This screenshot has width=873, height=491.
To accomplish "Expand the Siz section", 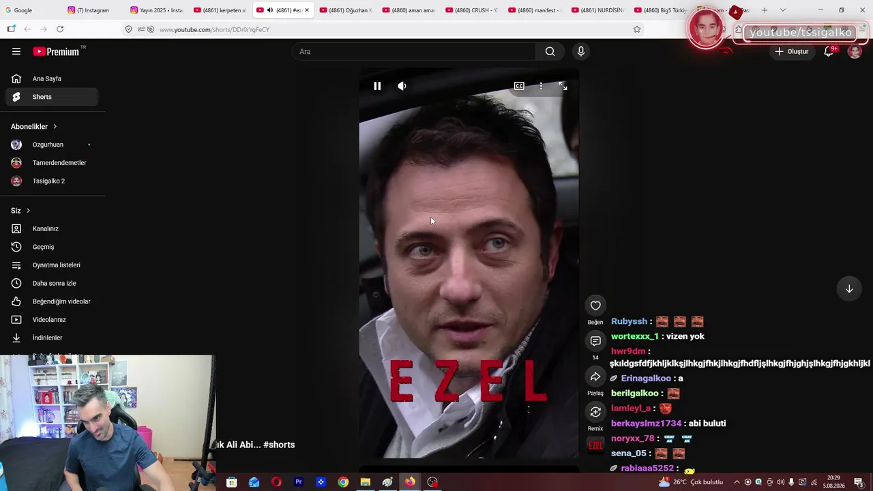I will [x=20, y=211].
